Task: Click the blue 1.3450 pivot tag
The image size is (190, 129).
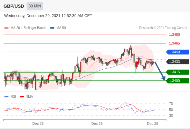Action: coord(177,52)
